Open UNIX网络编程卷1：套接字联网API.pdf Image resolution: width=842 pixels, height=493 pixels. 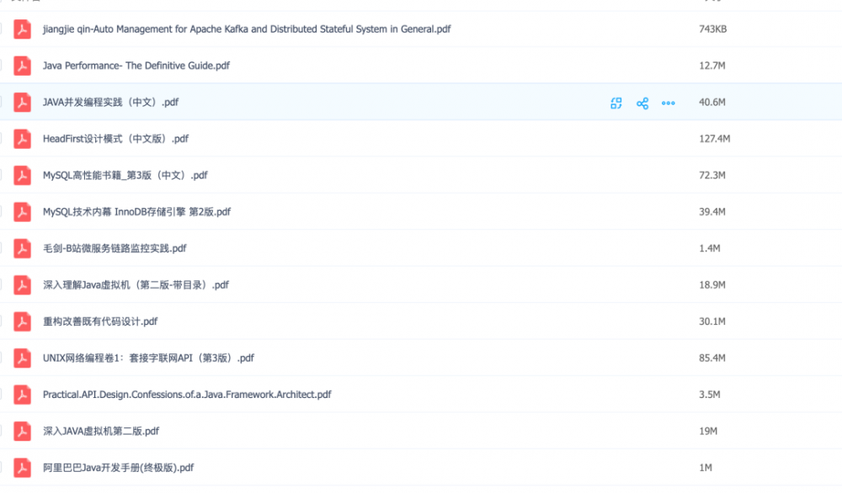pos(148,358)
